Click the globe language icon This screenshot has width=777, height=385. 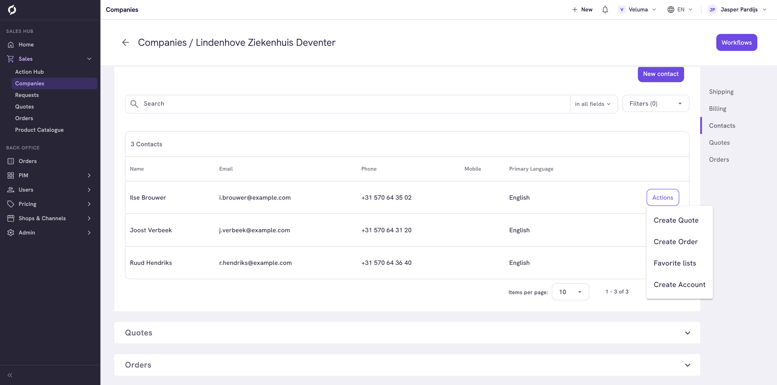click(671, 9)
